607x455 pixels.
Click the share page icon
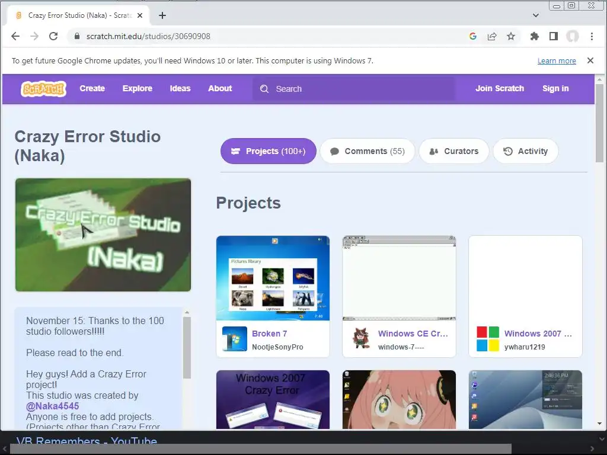coord(492,36)
